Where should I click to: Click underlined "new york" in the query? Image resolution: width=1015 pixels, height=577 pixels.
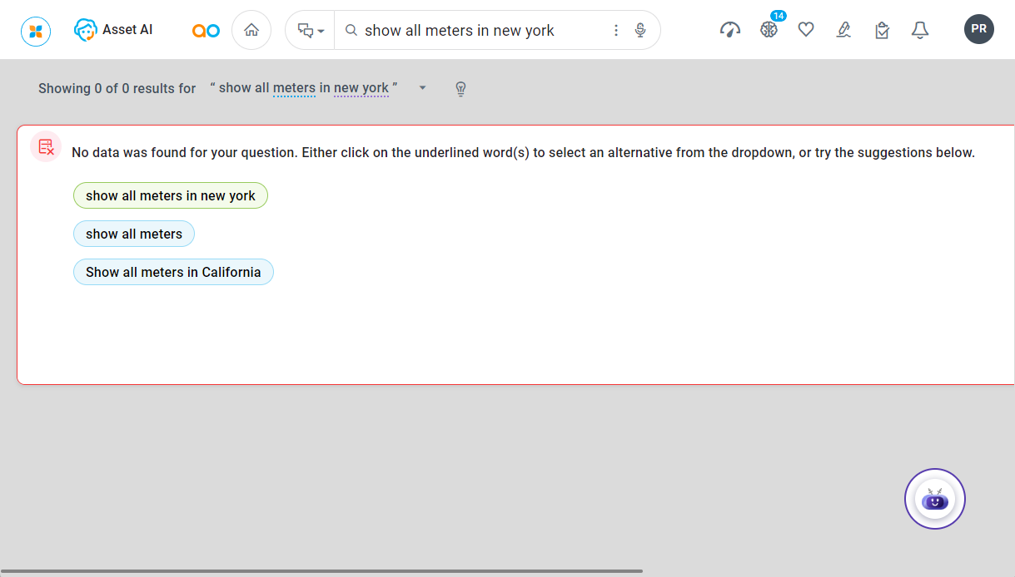361,88
